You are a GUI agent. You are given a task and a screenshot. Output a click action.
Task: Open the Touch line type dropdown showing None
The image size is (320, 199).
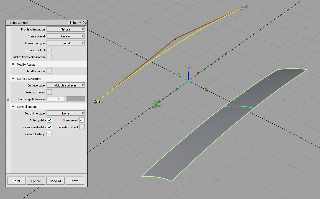pos(65,113)
